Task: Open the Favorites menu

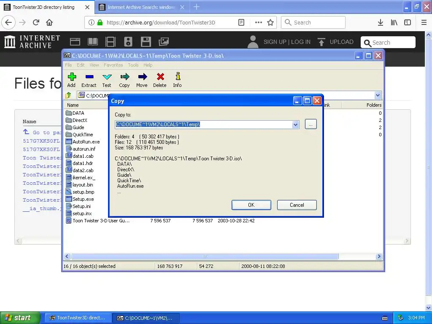Action: point(113,65)
